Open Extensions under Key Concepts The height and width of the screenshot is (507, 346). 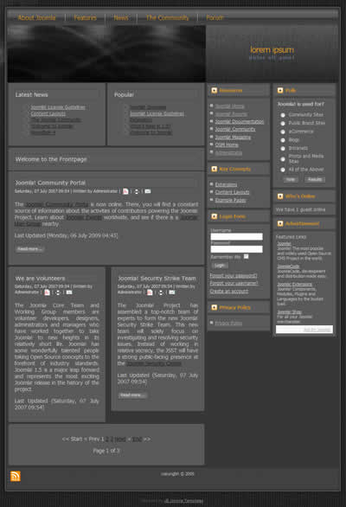point(226,184)
